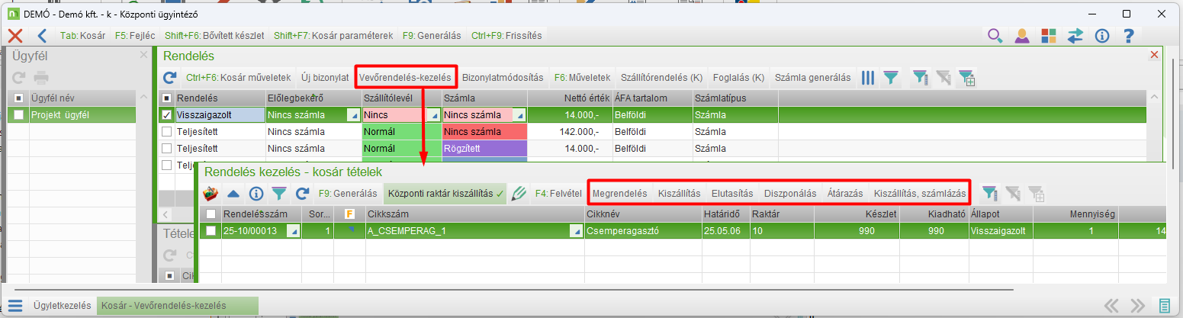The image size is (1183, 318).
Task: Click the refresh arrow in kosár tételek toolbar
Action: coord(302,194)
